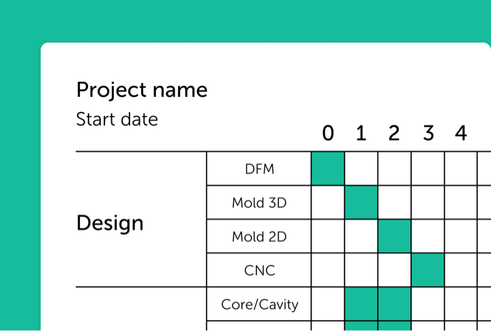Select the Design phase label
Viewport: 491px width, 331px height.
[110, 223]
